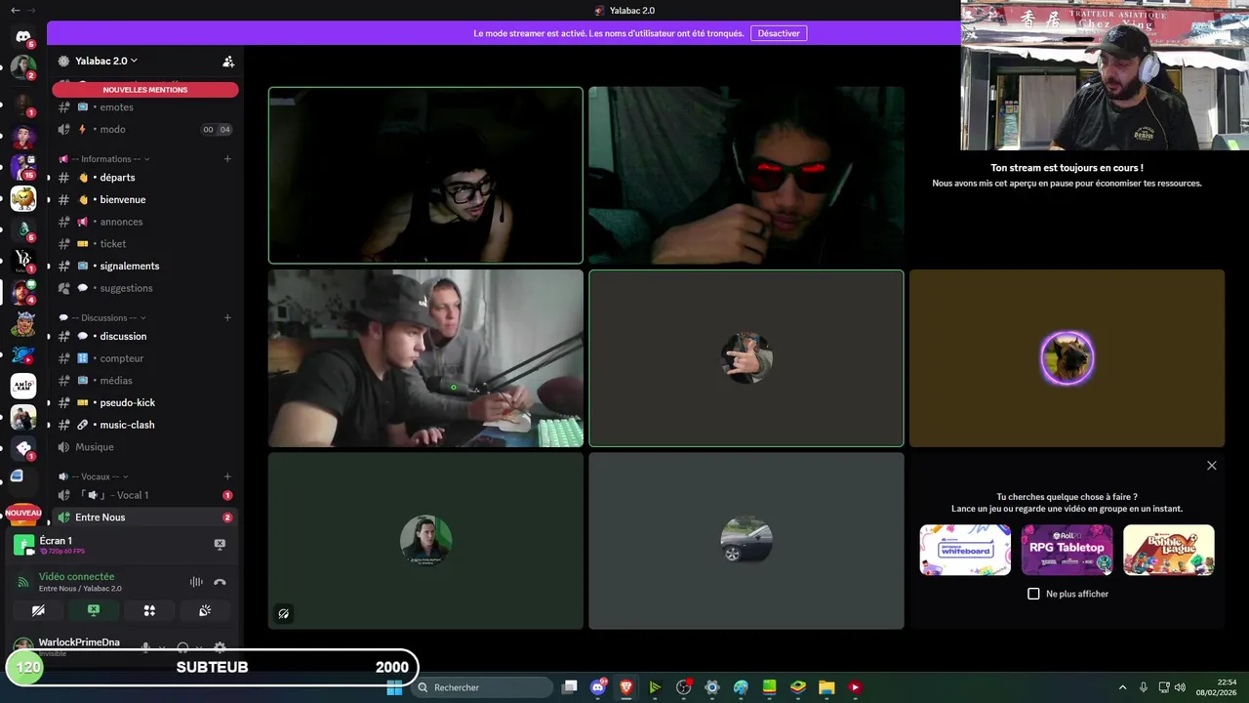Jump to NOUVELLES MENTIONS banner
The image size is (1249, 703).
(x=145, y=90)
